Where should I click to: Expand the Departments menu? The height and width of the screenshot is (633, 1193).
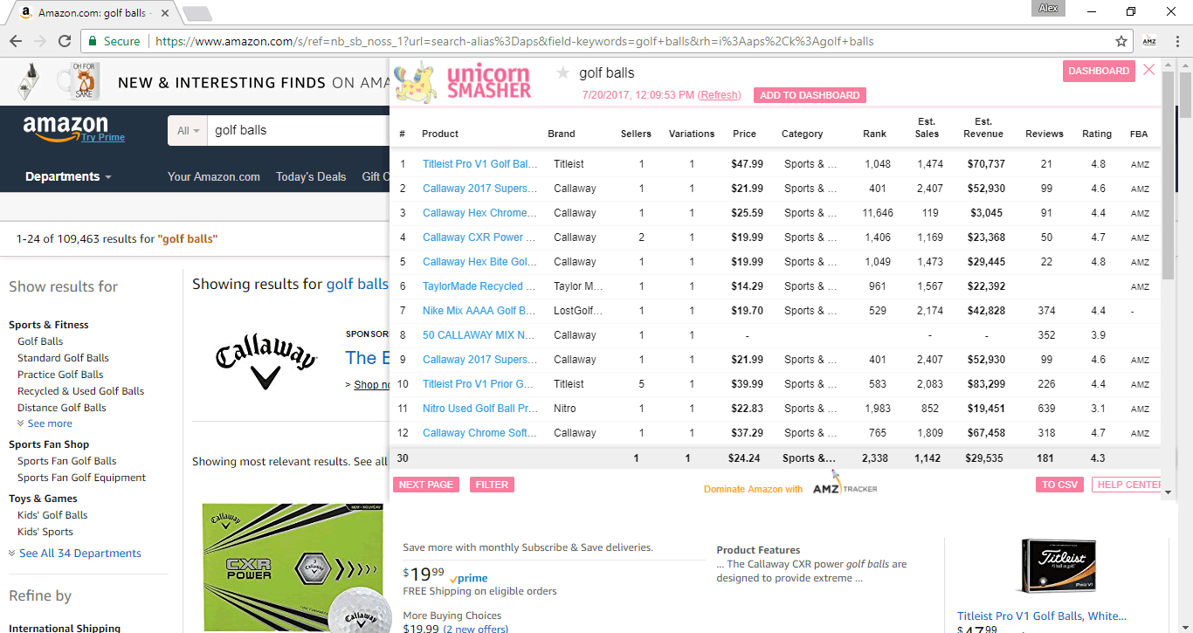coord(68,176)
